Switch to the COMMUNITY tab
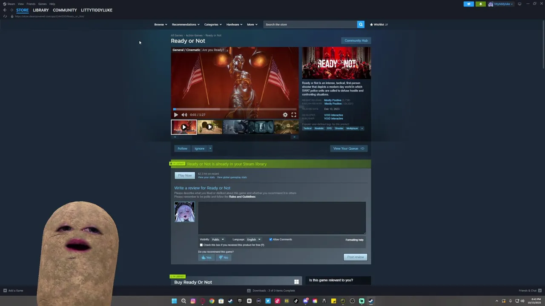This screenshot has height=306, width=545. pyautogui.click(x=65, y=10)
